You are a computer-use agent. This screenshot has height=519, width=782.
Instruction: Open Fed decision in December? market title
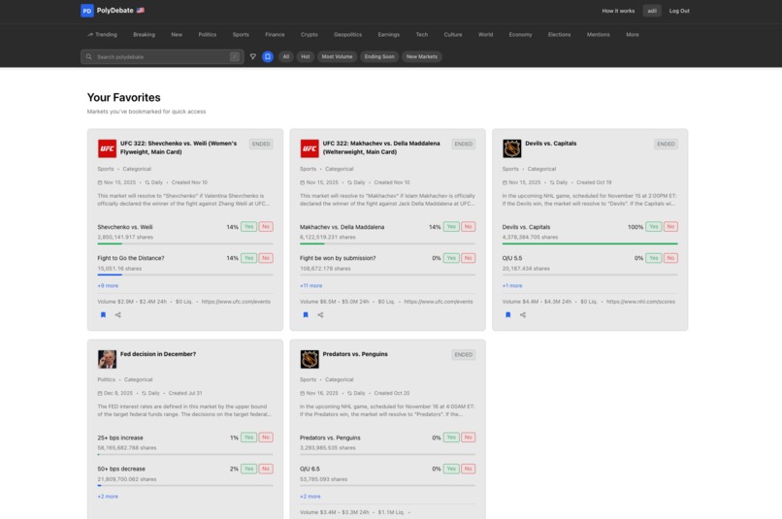pos(158,354)
